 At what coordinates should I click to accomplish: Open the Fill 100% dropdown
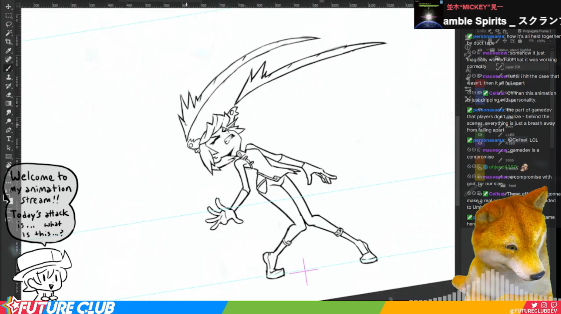550,41
